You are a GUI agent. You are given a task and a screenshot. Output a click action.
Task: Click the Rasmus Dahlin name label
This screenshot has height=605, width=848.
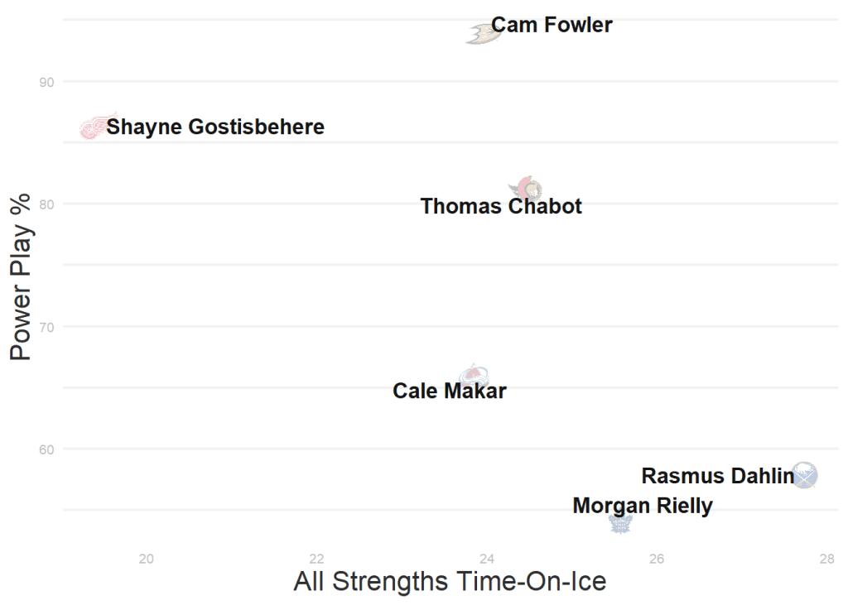click(717, 476)
